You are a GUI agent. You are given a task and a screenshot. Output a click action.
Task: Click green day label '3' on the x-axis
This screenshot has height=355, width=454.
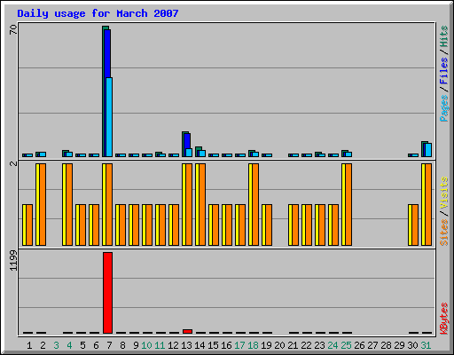(x=56, y=345)
